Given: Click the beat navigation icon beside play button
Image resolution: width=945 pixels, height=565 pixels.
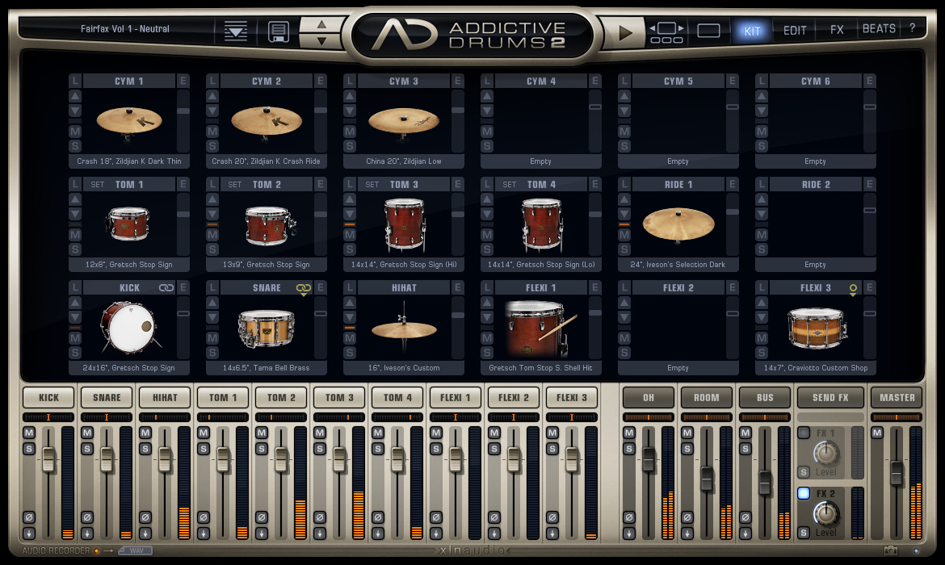Looking at the screenshot, I should click(x=666, y=32).
